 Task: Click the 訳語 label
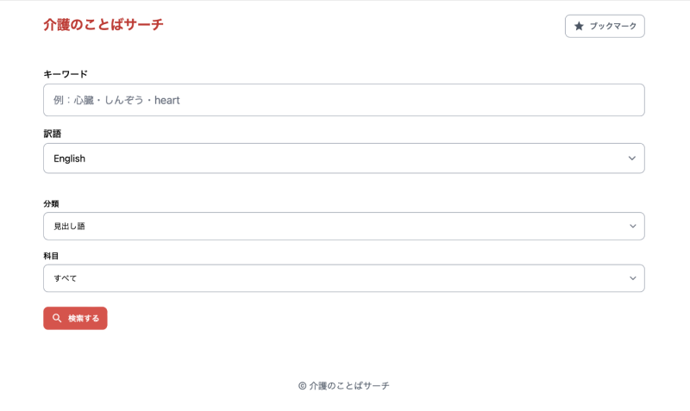click(52, 134)
